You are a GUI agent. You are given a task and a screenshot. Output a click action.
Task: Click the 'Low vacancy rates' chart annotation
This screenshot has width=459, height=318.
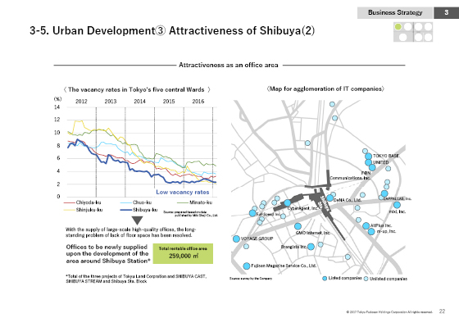tap(182, 192)
